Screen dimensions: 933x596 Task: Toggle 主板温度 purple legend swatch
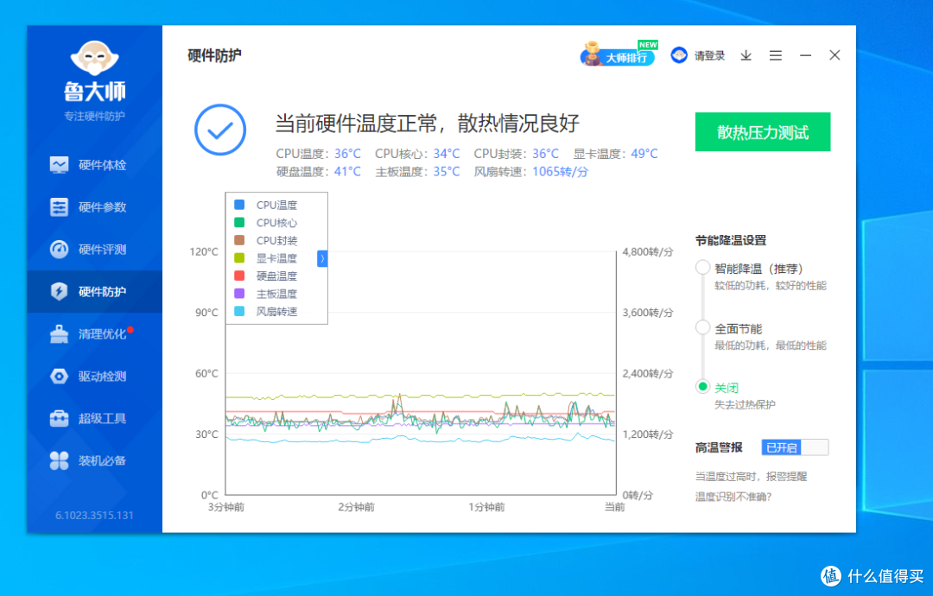(x=239, y=293)
